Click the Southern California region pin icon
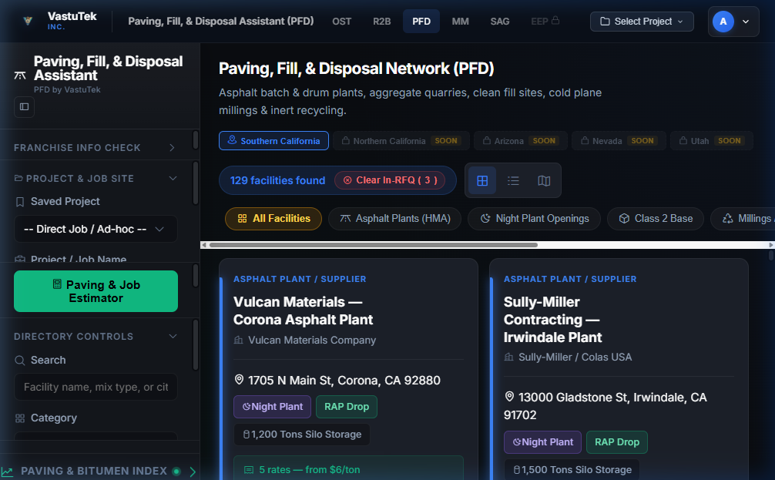 click(x=232, y=140)
